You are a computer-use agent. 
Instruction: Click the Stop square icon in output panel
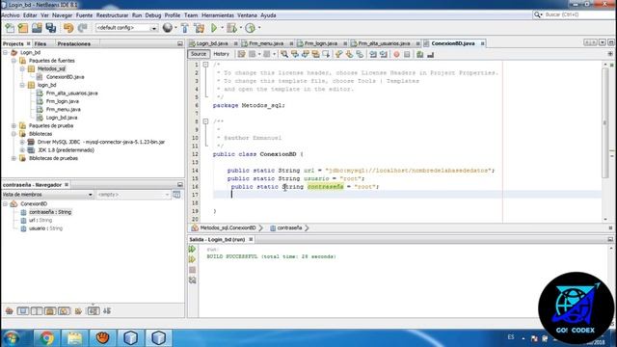192,270
